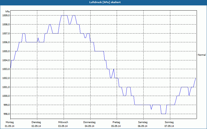Viewport: 207px width, 129px height.
Task: Click the 1007,0 y-axis value
Action: coord(6,34)
